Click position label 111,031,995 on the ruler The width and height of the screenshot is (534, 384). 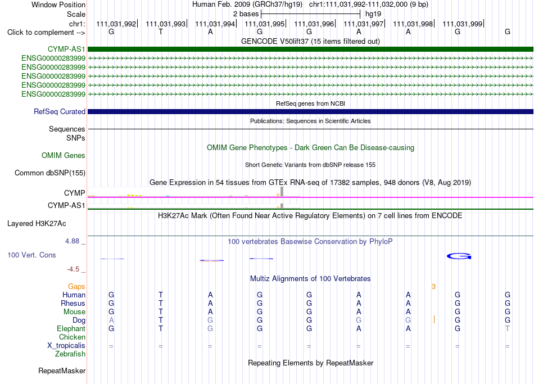click(264, 24)
